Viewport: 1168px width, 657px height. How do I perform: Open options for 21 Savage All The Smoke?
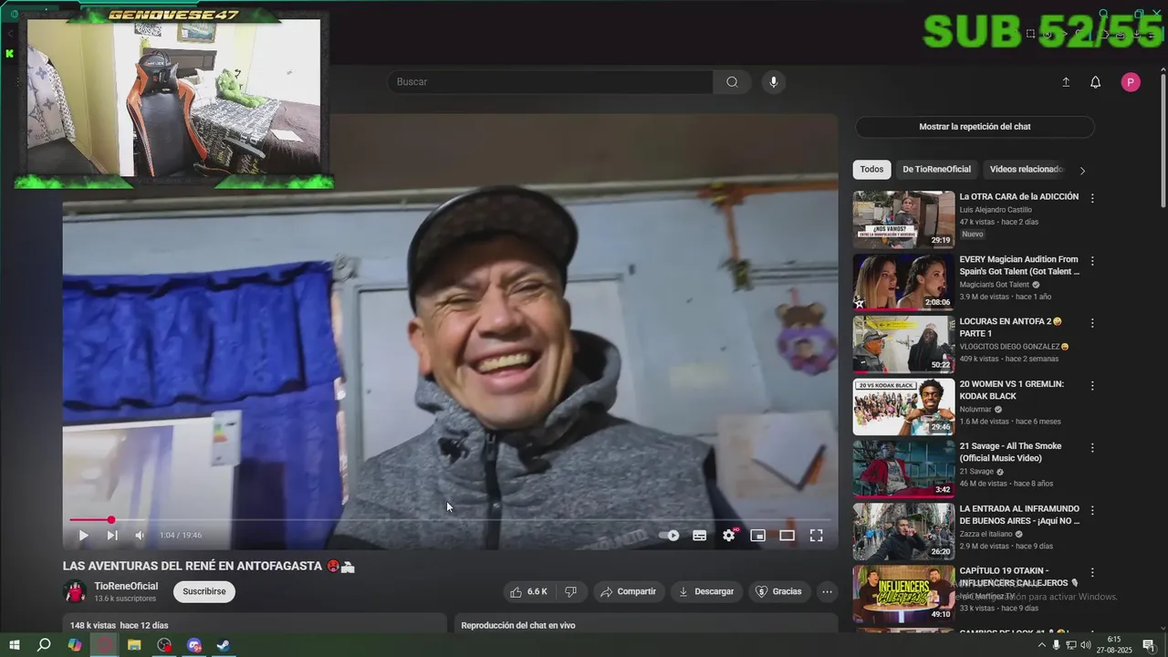pos(1092,448)
